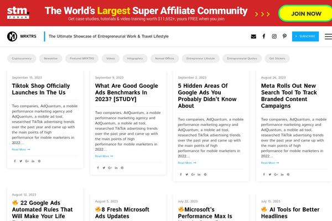The image size is (332, 221).
Task: Click the STM Forum logo in banner
Action: click(18, 13)
